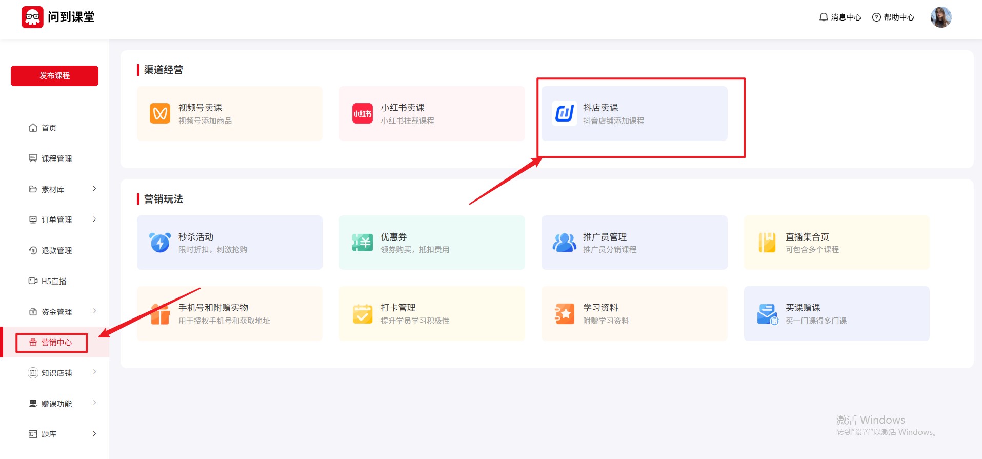Open the 买课赠课 card title

click(x=803, y=308)
